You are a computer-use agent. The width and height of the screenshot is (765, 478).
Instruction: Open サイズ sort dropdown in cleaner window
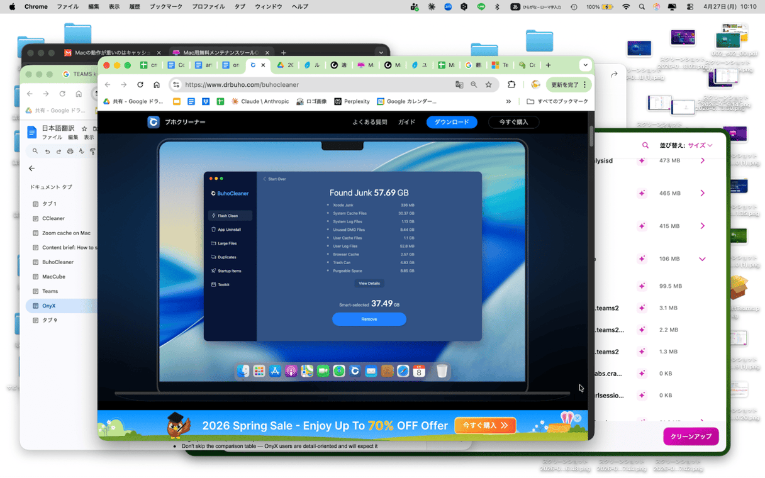(x=700, y=145)
